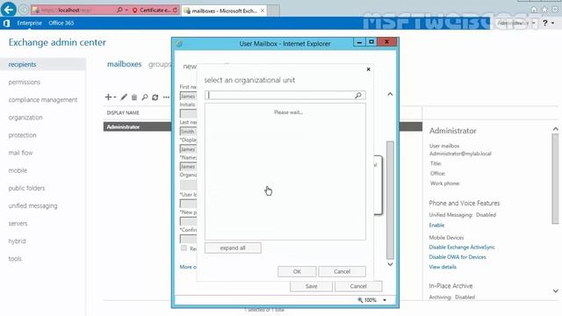The height and width of the screenshot is (316, 562).
Task: Open public folders section
Action: [26, 188]
